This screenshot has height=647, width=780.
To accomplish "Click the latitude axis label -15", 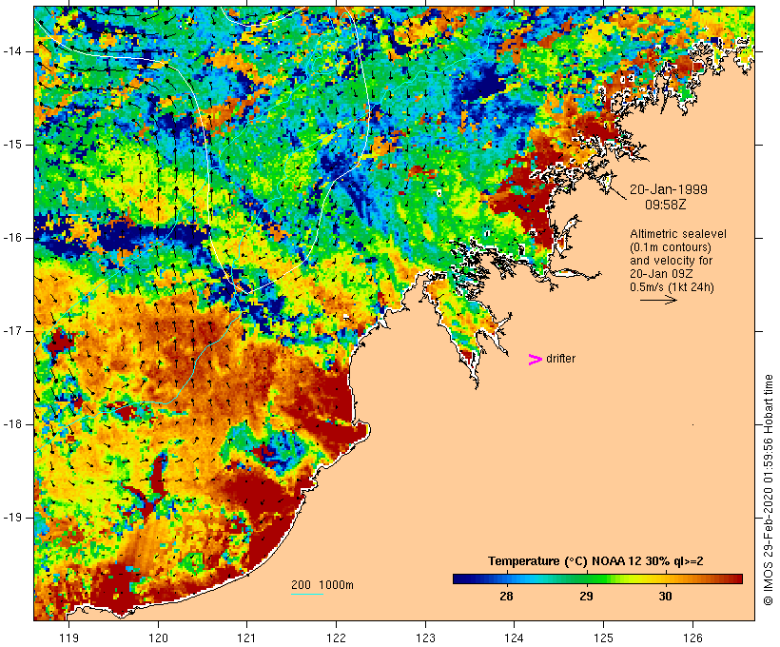I will click(x=11, y=145).
